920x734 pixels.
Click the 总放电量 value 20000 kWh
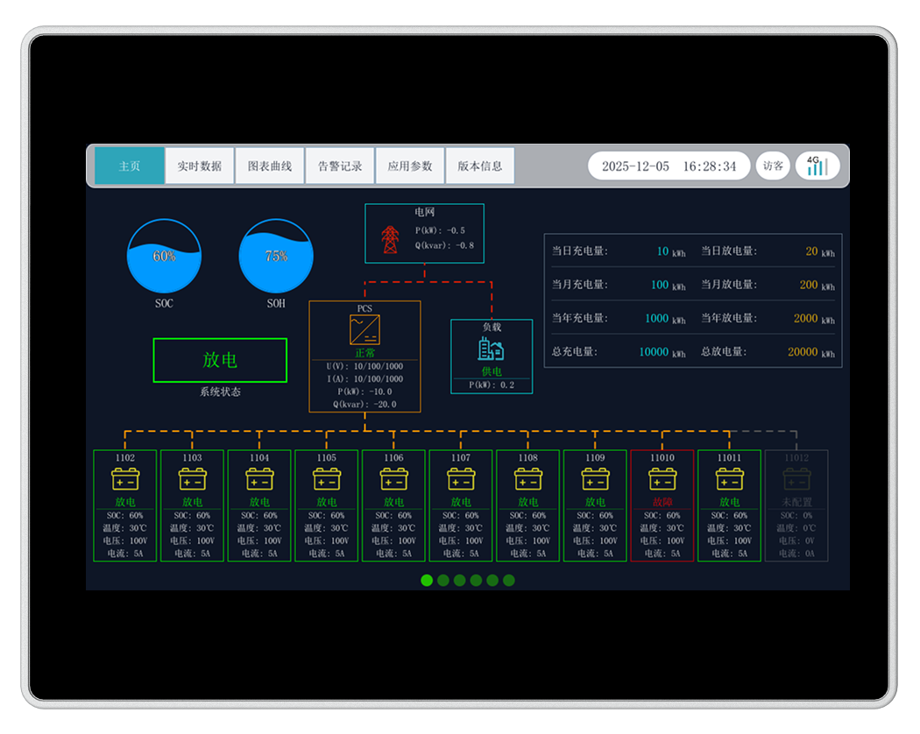point(811,352)
